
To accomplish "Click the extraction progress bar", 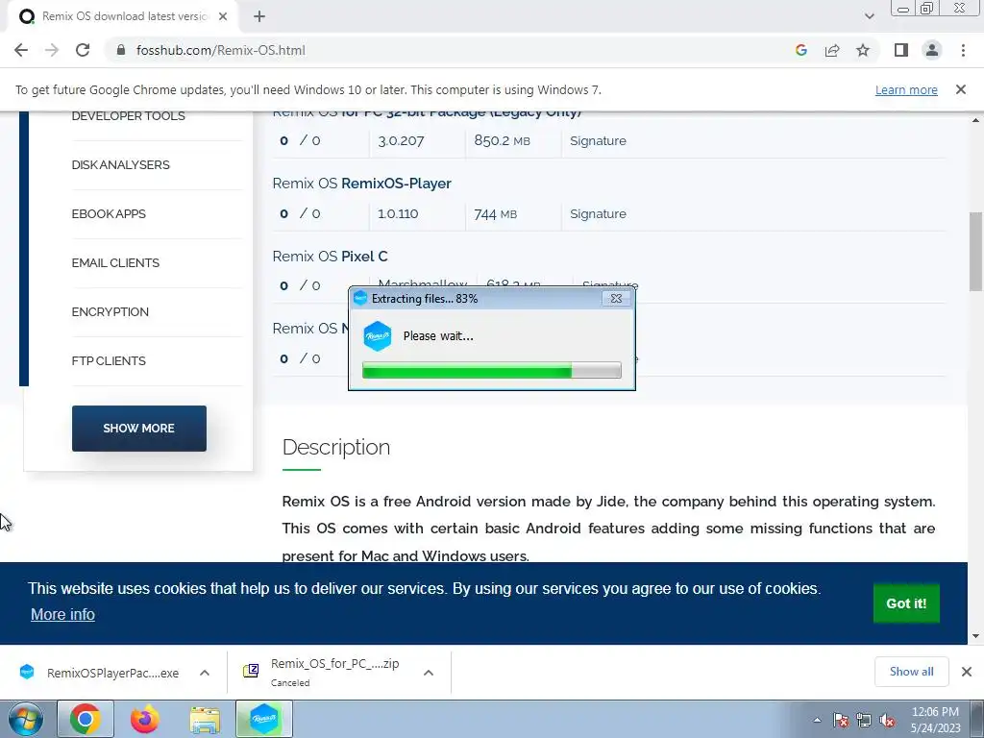I will click(x=491, y=370).
